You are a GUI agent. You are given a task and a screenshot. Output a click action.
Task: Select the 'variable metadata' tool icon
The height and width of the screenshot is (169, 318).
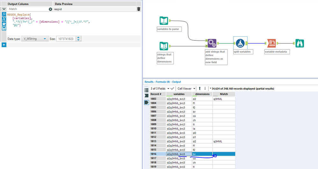coord(272,43)
